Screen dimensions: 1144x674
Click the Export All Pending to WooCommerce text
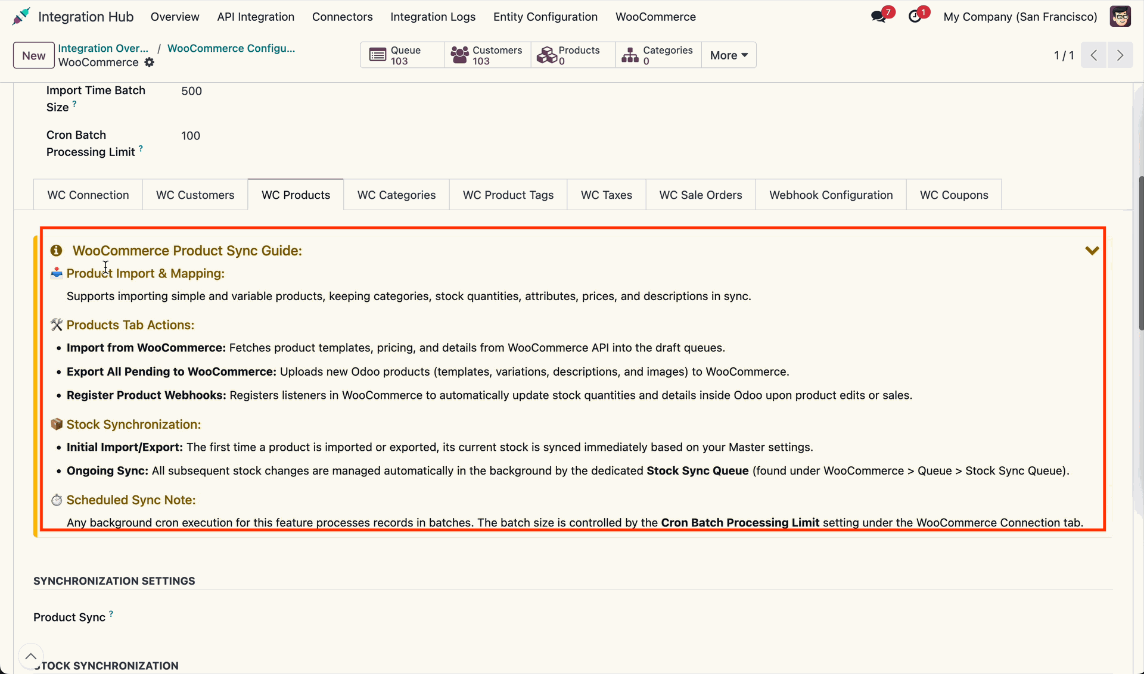coord(428,372)
